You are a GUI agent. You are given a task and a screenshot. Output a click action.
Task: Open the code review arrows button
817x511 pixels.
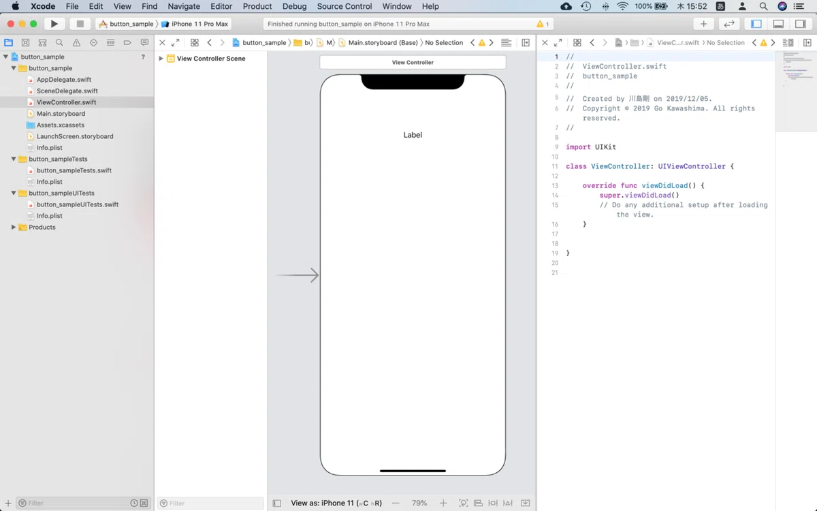pyautogui.click(x=728, y=24)
